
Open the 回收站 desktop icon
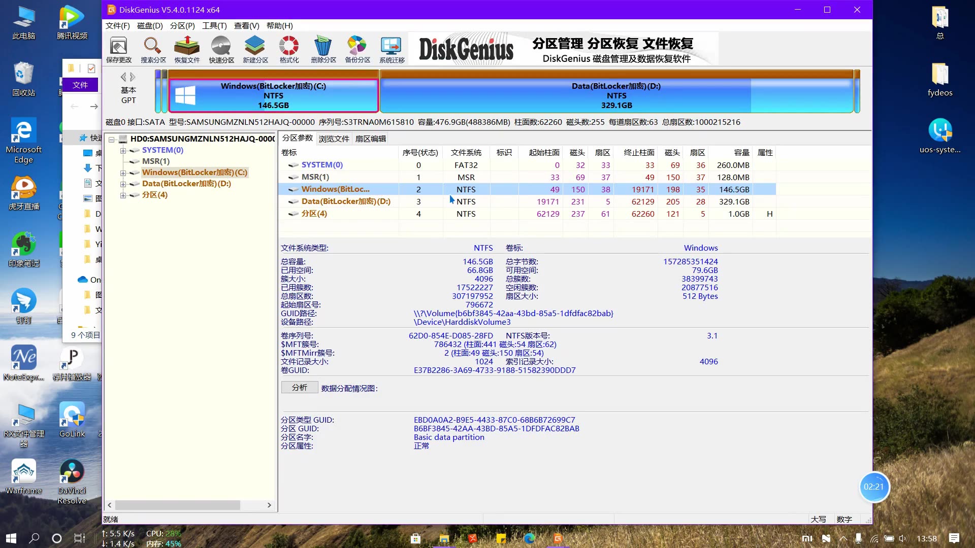[23, 80]
